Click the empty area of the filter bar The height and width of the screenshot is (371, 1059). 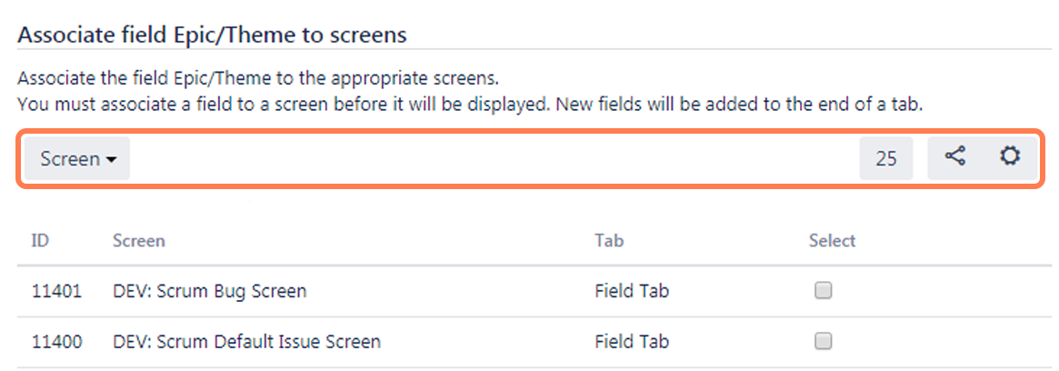click(x=491, y=159)
